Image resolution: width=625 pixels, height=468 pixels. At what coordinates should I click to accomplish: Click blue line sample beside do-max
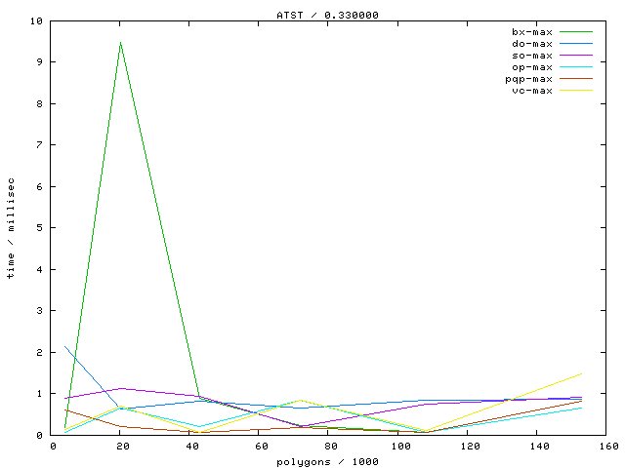[x=577, y=44]
